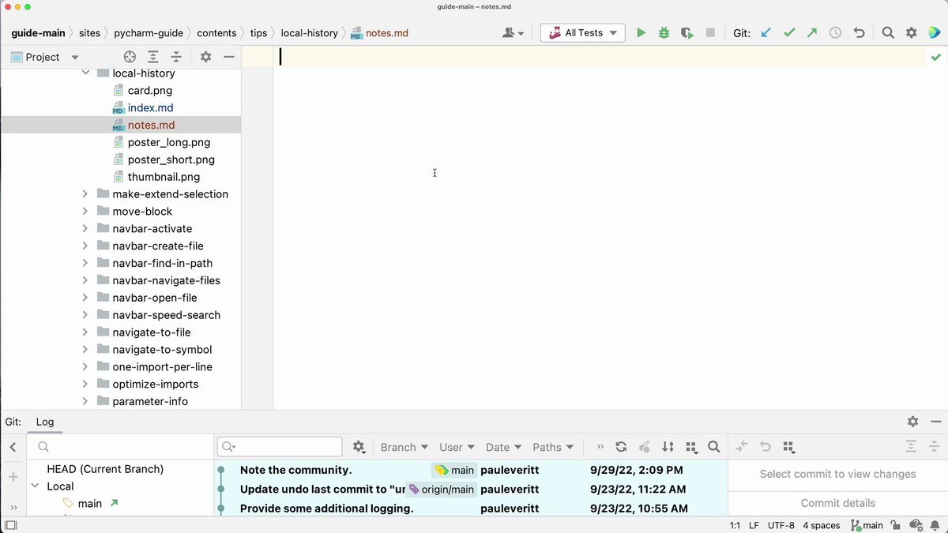948x533 pixels.
Task: Toggle file read-only lock in status bar
Action: (x=896, y=525)
